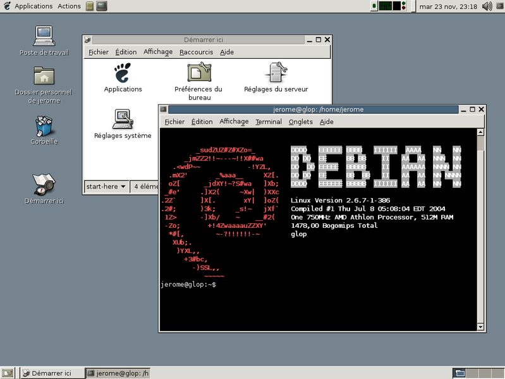Image resolution: width=505 pixels, height=379 pixels.
Task: Minimize the Démarrer ici window
Action: pyautogui.click(x=310, y=40)
